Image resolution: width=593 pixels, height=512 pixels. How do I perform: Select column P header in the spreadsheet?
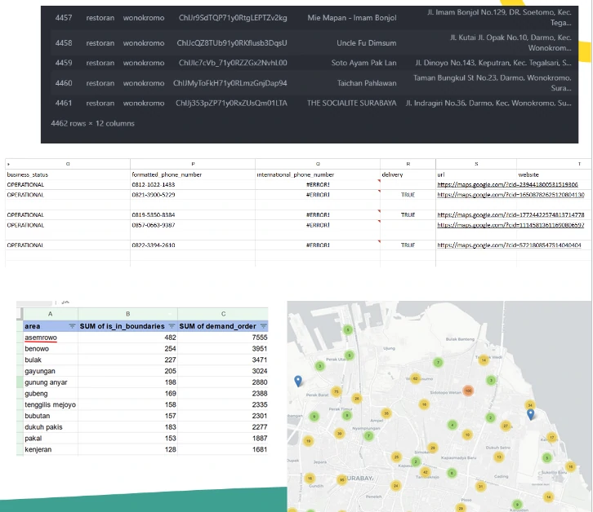[x=192, y=164]
